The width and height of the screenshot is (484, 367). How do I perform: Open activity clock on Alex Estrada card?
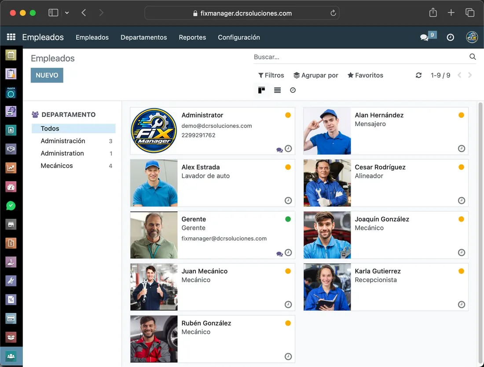tap(288, 200)
